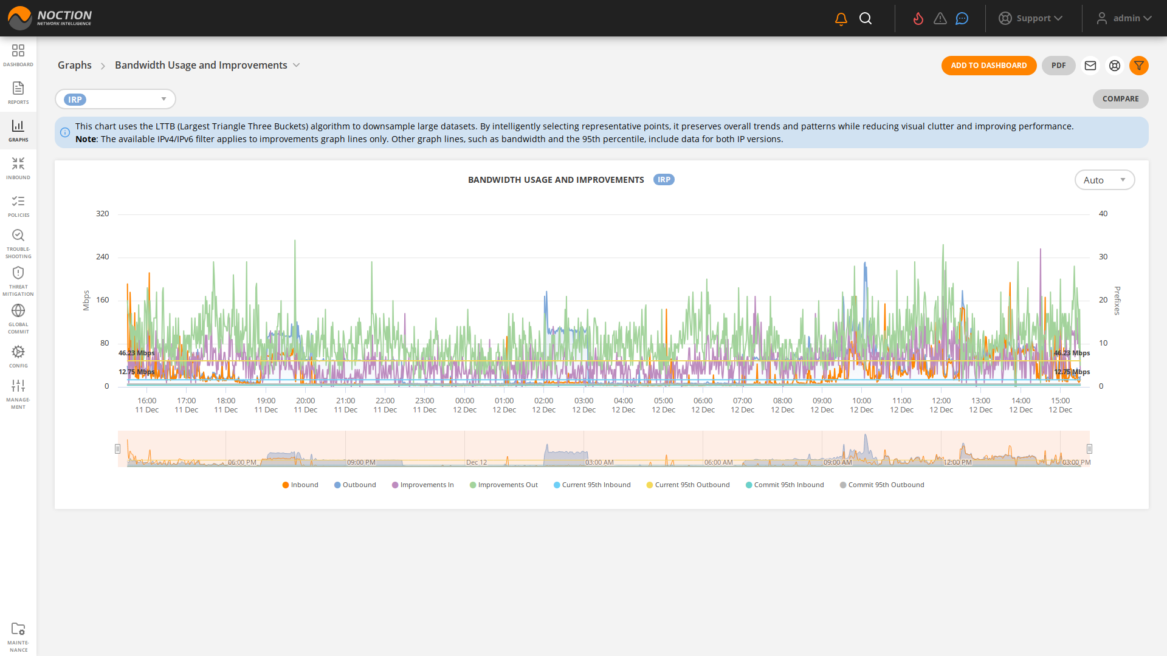This screenshot has width=1167, height=656.
Task: Click the email/send graph envelope icon
Action: pos(1090,66)
